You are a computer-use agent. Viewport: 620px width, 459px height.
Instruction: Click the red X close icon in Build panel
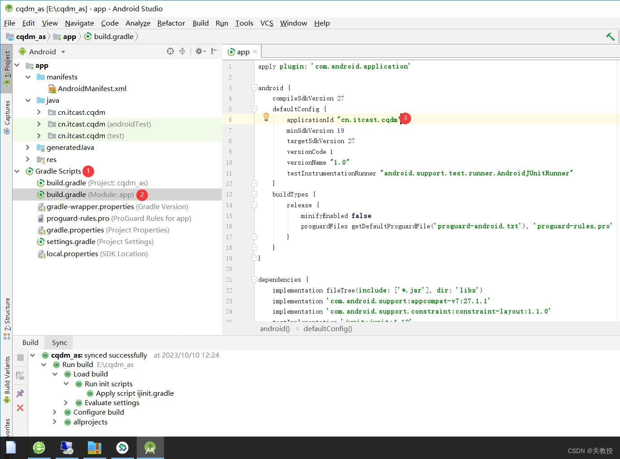[20, 408]
